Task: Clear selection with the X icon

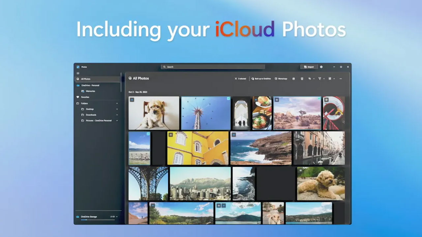Action: [x=236, y=79]
